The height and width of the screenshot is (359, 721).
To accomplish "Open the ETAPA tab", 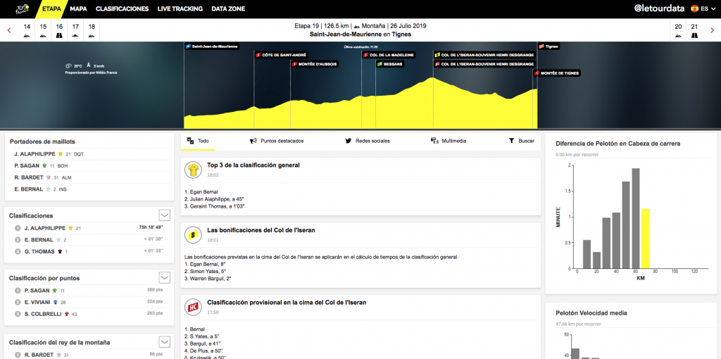I will [x=51, y=8].
